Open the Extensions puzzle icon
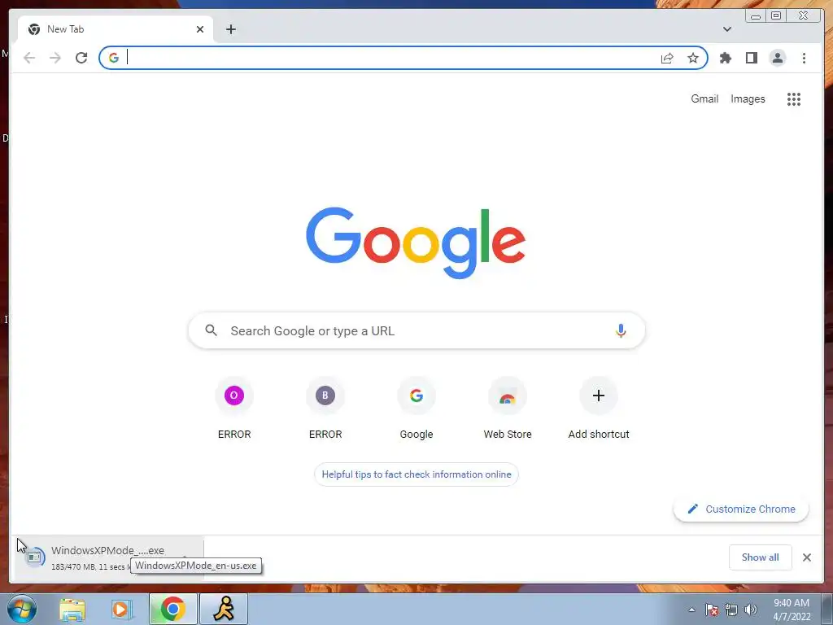Image resolution: width=833 pixels, height=625 pixels. 725,58
